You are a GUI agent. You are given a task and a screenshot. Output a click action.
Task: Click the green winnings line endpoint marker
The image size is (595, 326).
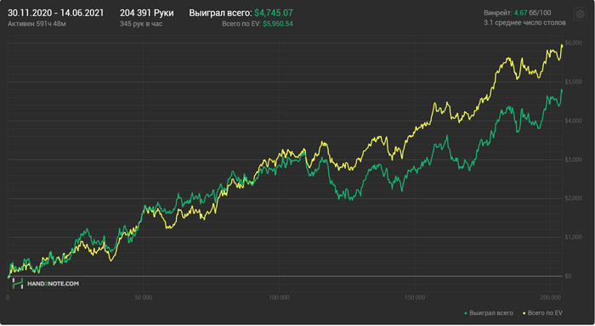pos(562,90)
